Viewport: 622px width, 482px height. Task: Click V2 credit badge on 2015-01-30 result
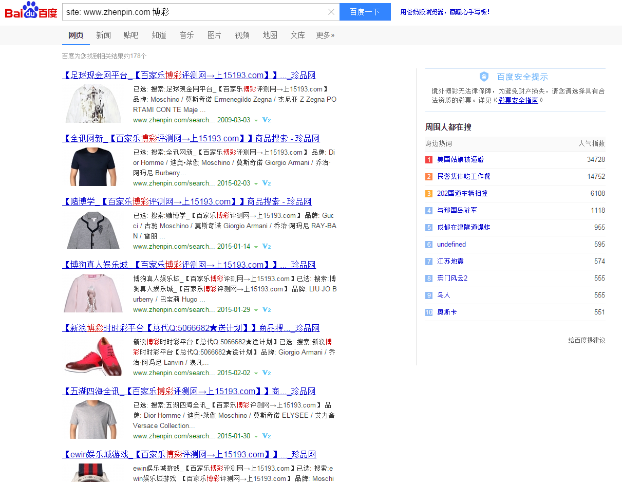coord(267,436)
